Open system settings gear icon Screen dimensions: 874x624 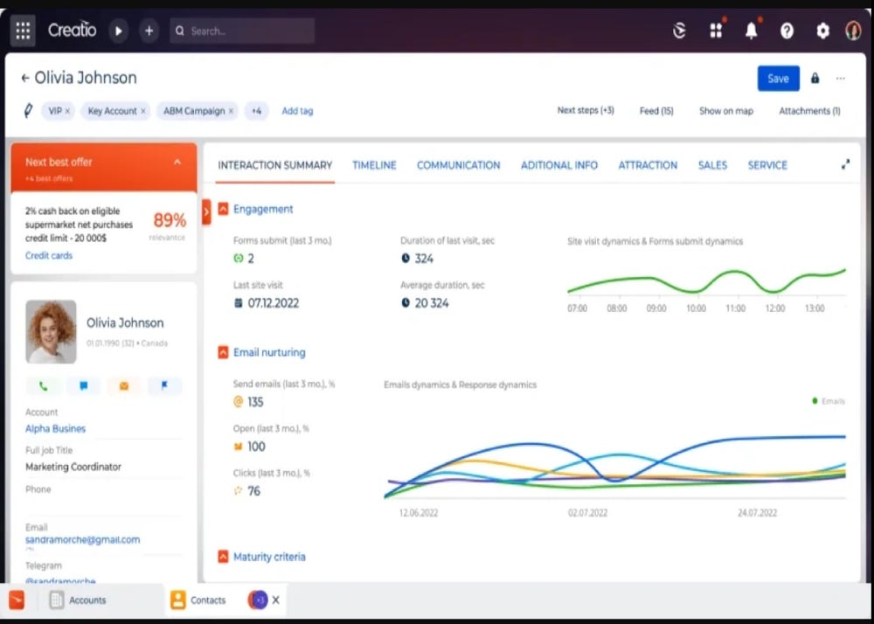(x=822, y=31)
